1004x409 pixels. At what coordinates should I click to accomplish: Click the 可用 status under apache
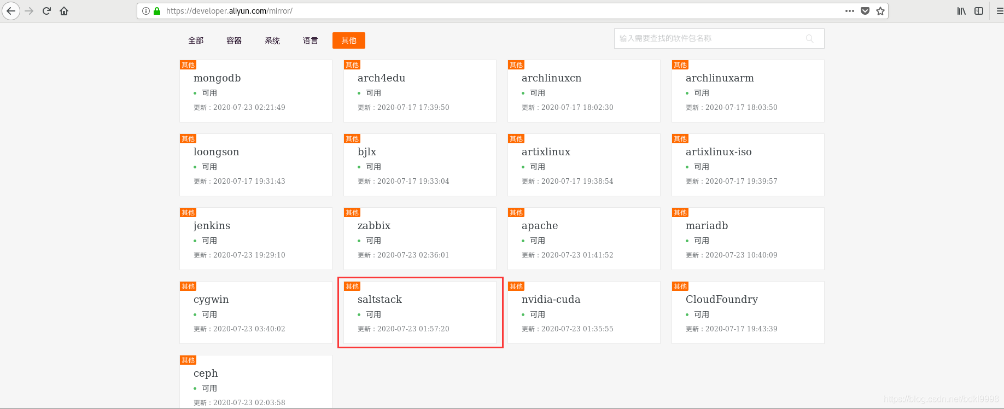click(x=538, y=241)
